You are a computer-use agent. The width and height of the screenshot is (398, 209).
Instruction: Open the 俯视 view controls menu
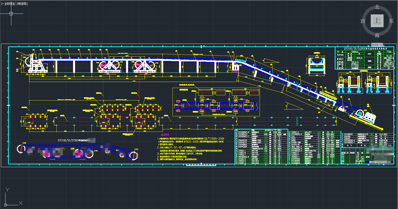click(9, 4)
